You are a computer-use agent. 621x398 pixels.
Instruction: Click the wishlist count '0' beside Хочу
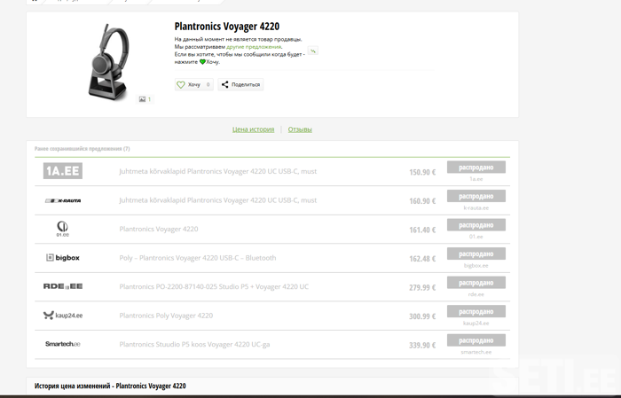[208, 85]
